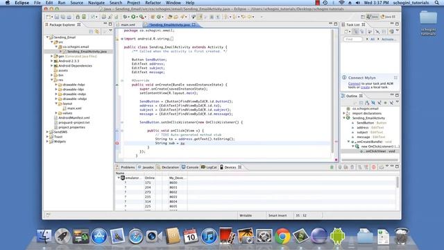Collapse the src folder
The height and width of the screenshot is (250, 444).
tap(52, 42)
